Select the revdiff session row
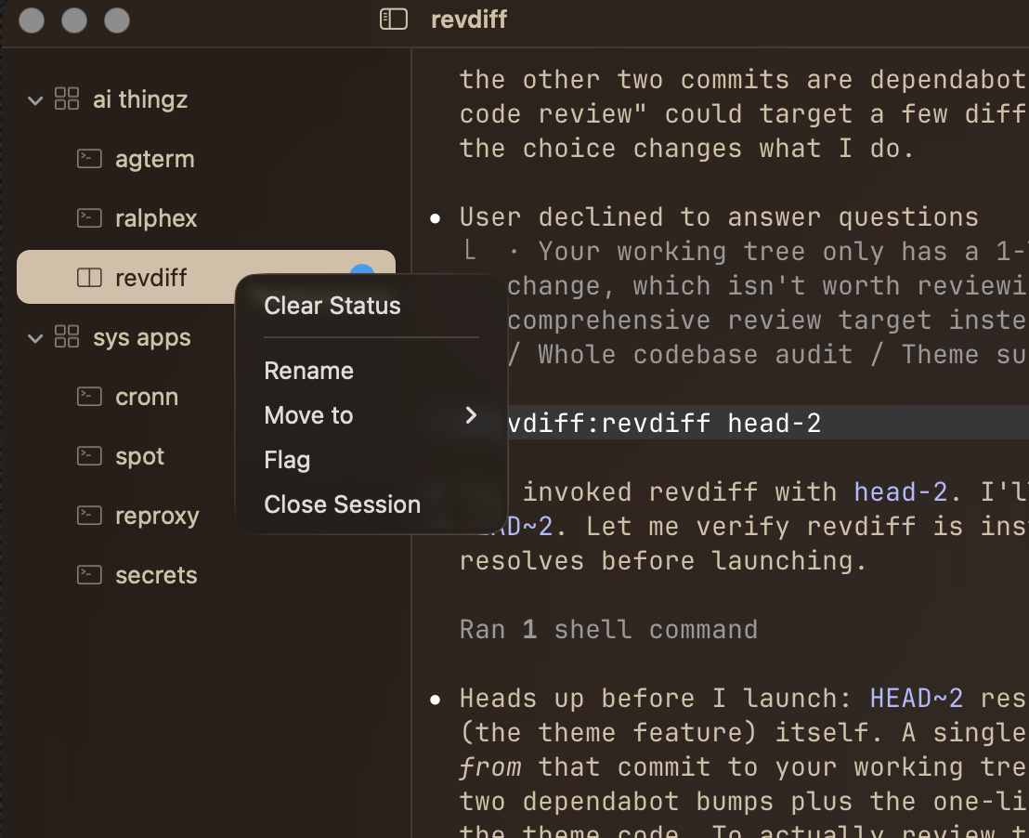The image size is (1029, 838). [206, 277]
